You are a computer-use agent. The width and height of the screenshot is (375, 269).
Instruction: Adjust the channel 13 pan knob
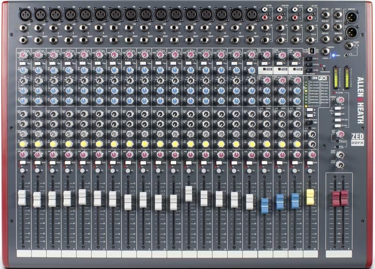[x=205, y=155]
